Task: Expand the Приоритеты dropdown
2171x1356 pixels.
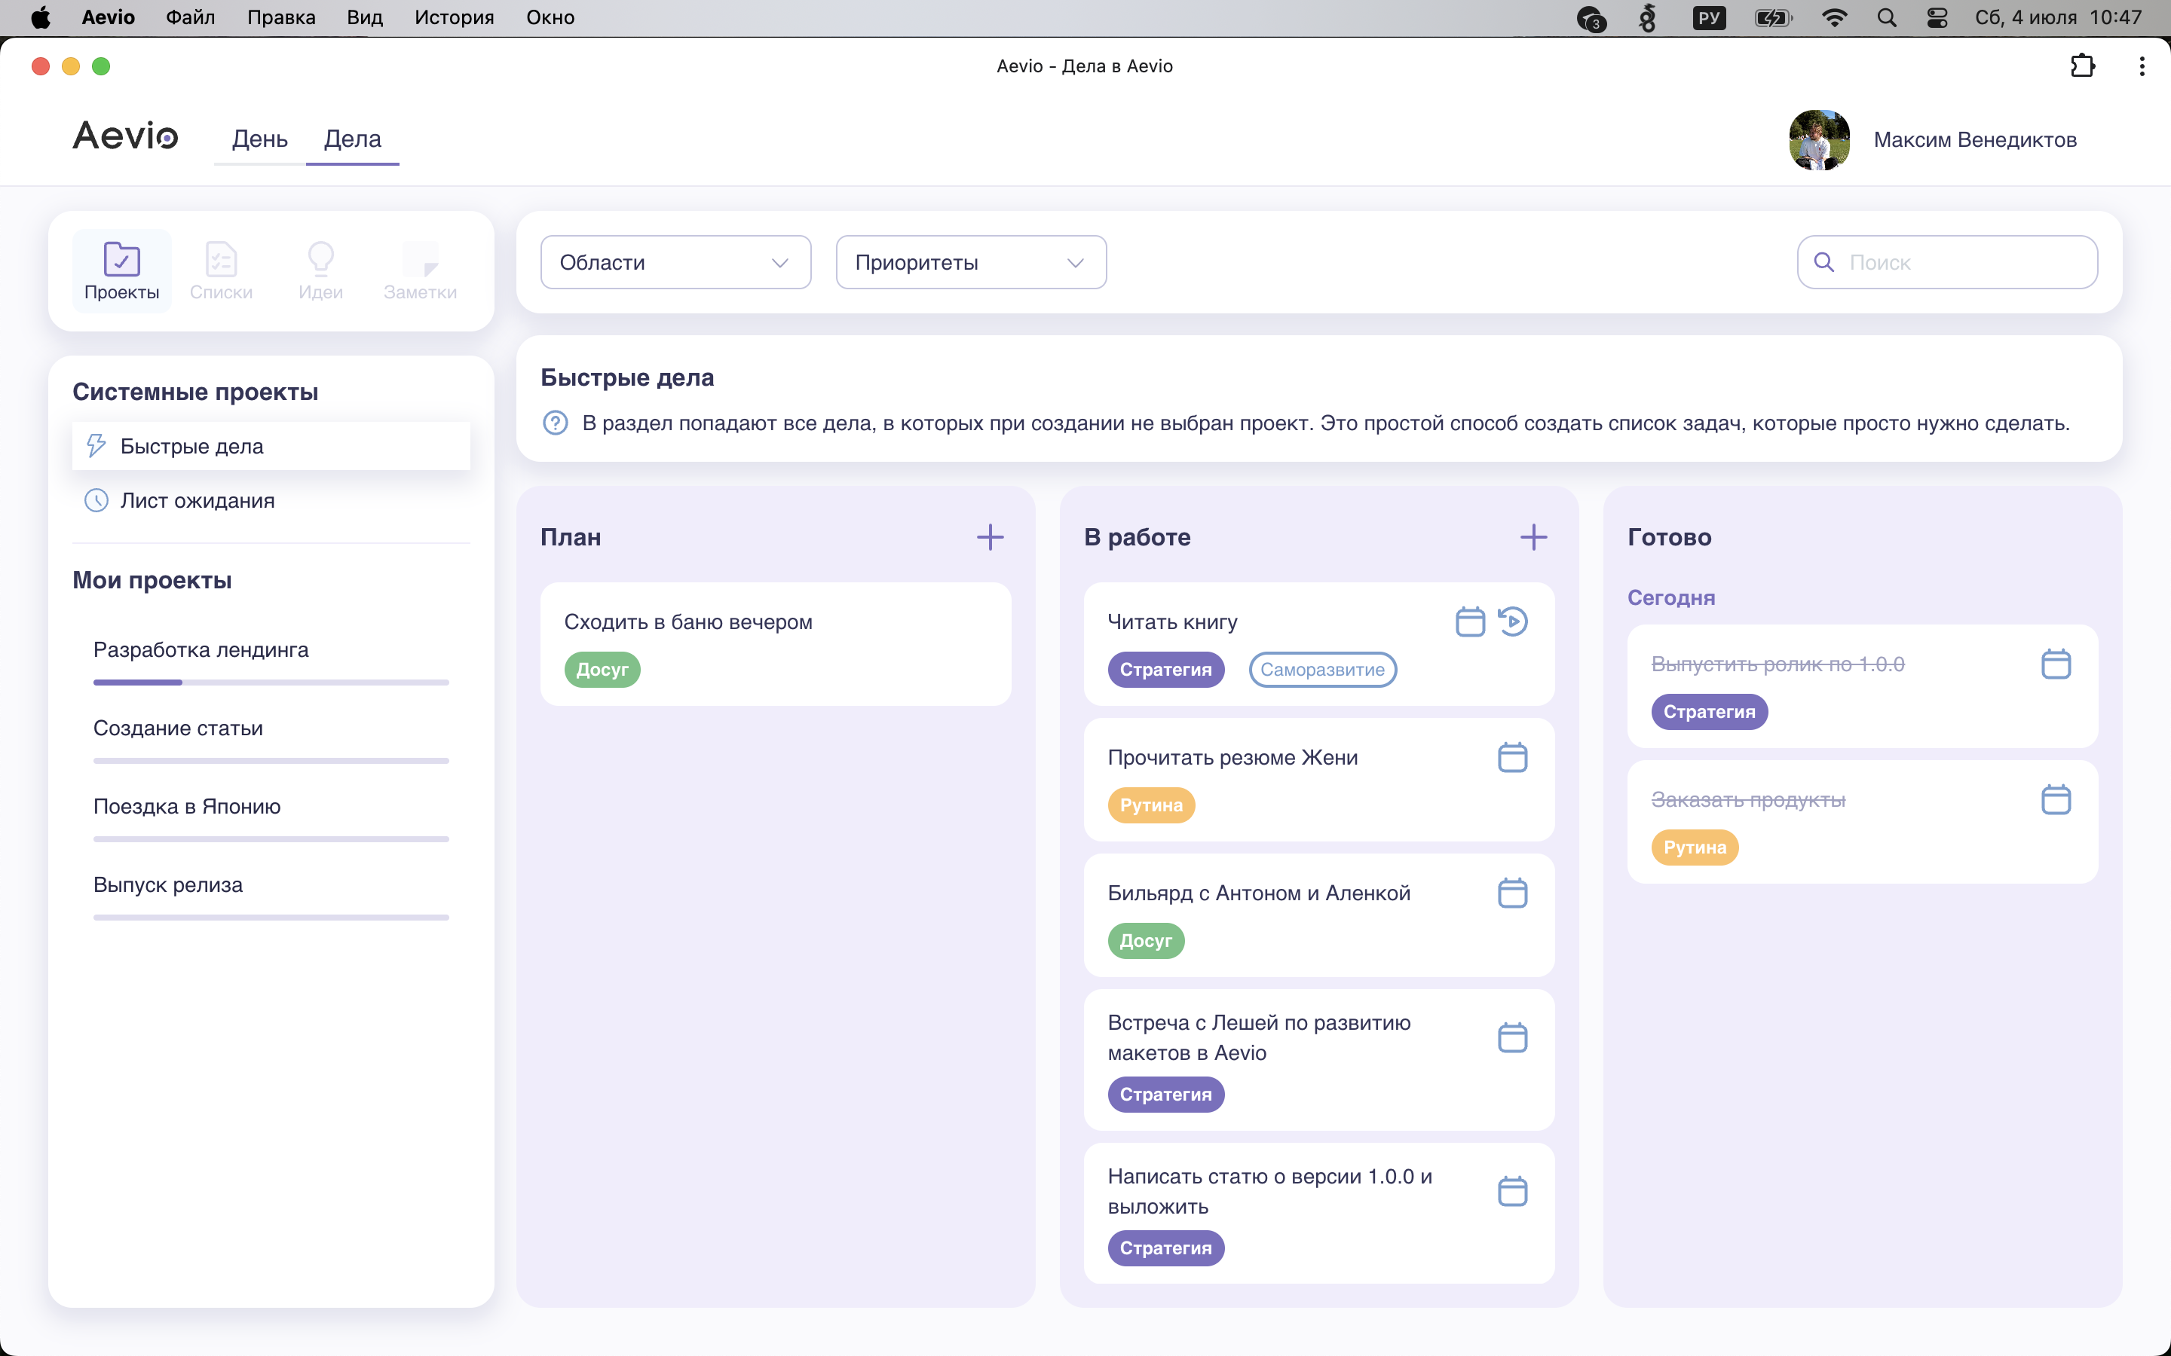Action: [x=971, y=263]
